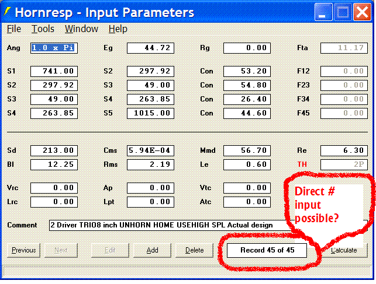
Task: Click the S3 field in the Con 54.80 row
Action: click(151, 85)
